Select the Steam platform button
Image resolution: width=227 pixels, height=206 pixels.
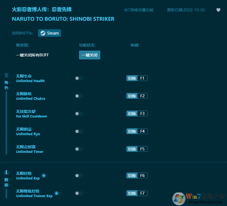(x=49, y=33)
